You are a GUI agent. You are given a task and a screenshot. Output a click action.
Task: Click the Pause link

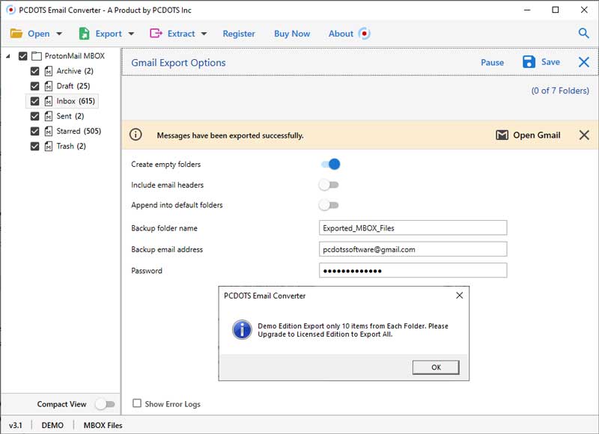(492, 62)
